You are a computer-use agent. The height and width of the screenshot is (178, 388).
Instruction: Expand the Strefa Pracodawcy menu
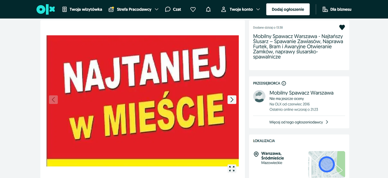(x=133, y=9)
